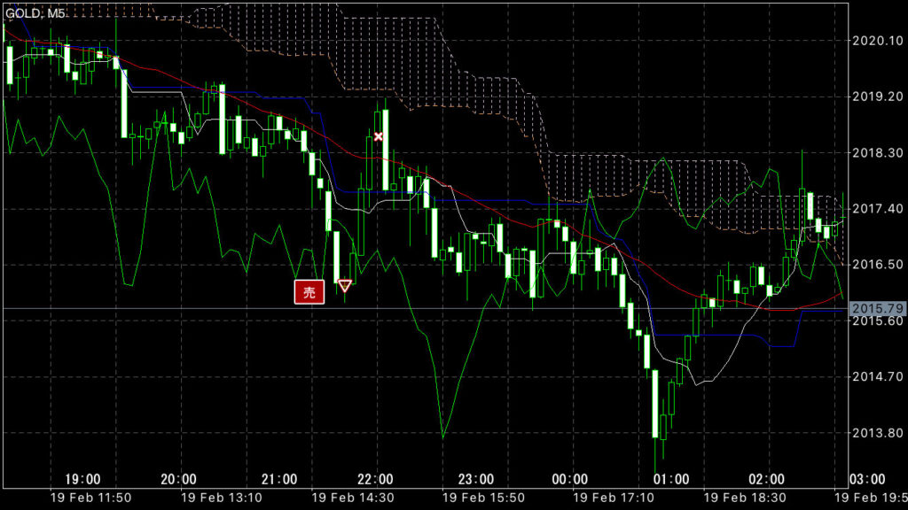
Task: Click the 19 Feb 13:10 date label
Action: tap(222, 498)
